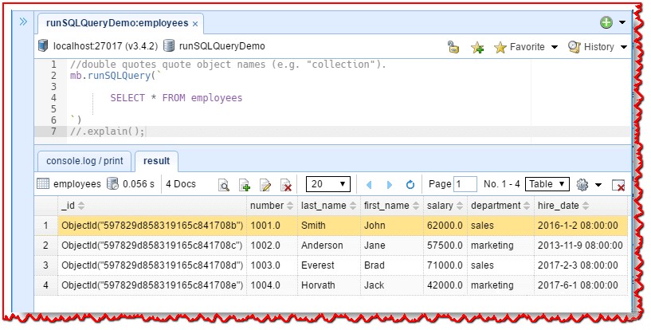Open the page size dropdown showing 20
This screenshot has width=651, height=330.
(x=328, y=184)
